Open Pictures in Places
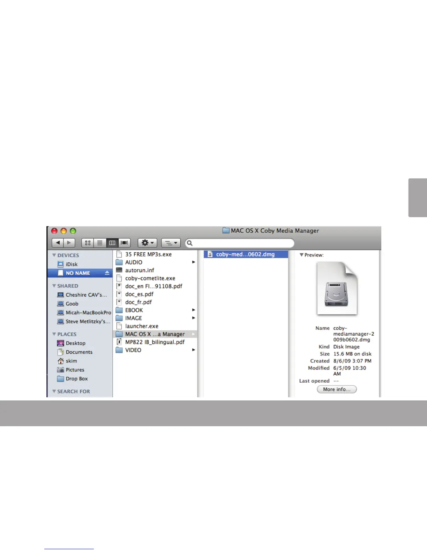The image size is (427, 552). pyautogui.click(x=80, y=370)
